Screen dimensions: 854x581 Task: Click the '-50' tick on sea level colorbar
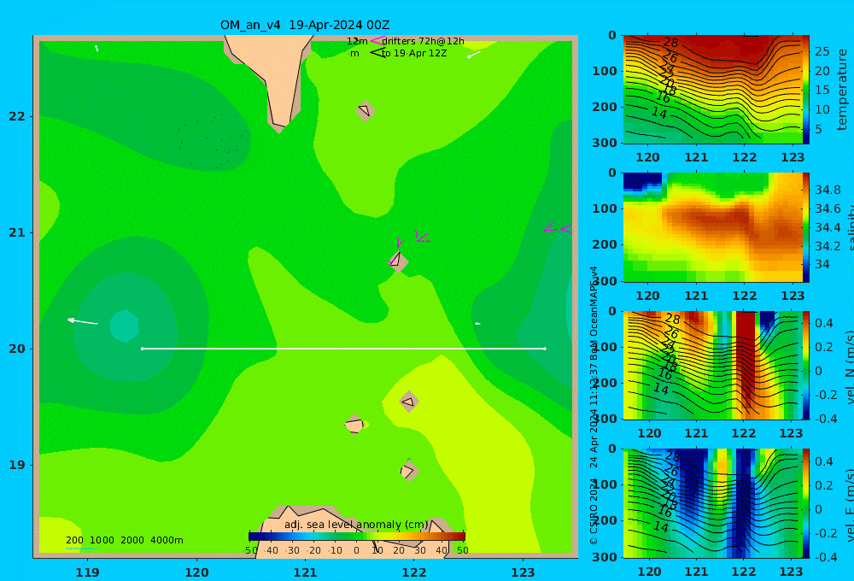click(x=250, y=550)
